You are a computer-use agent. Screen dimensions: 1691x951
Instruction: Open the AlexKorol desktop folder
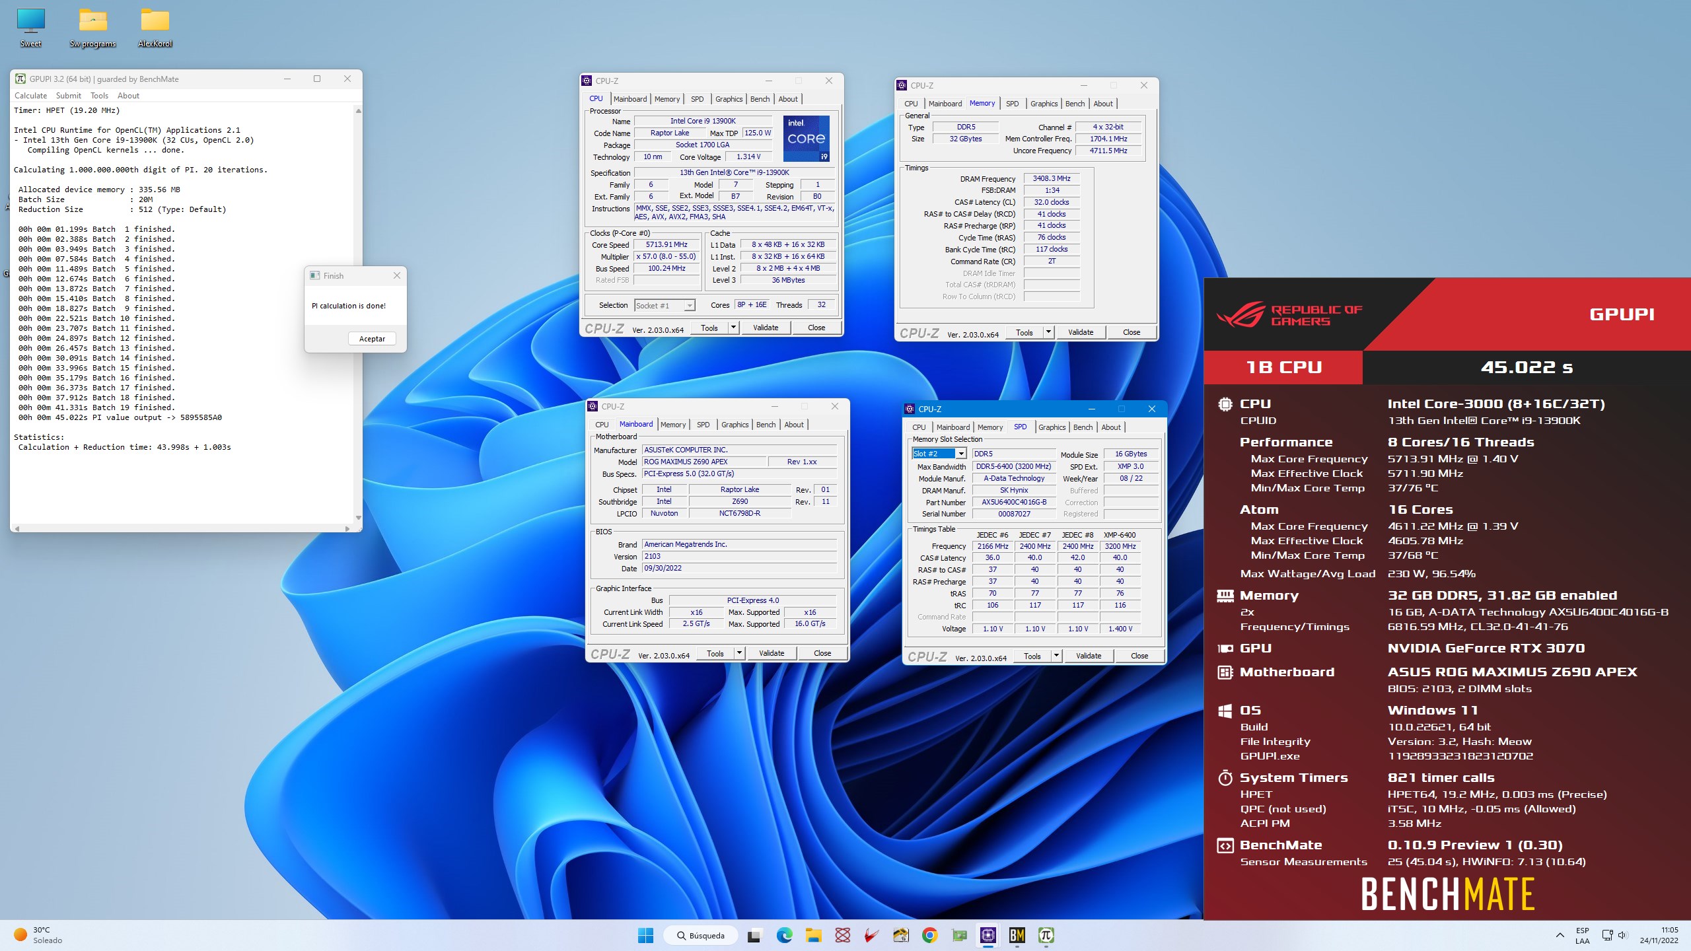[x=155, y=28]
